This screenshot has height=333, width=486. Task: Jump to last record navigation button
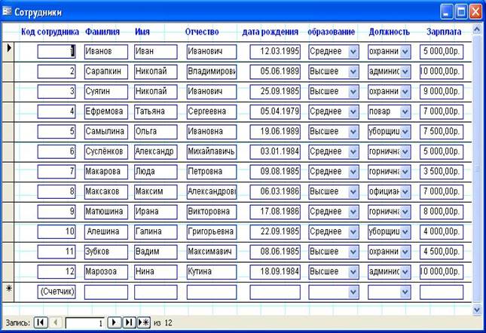click(x=129, y=322)
